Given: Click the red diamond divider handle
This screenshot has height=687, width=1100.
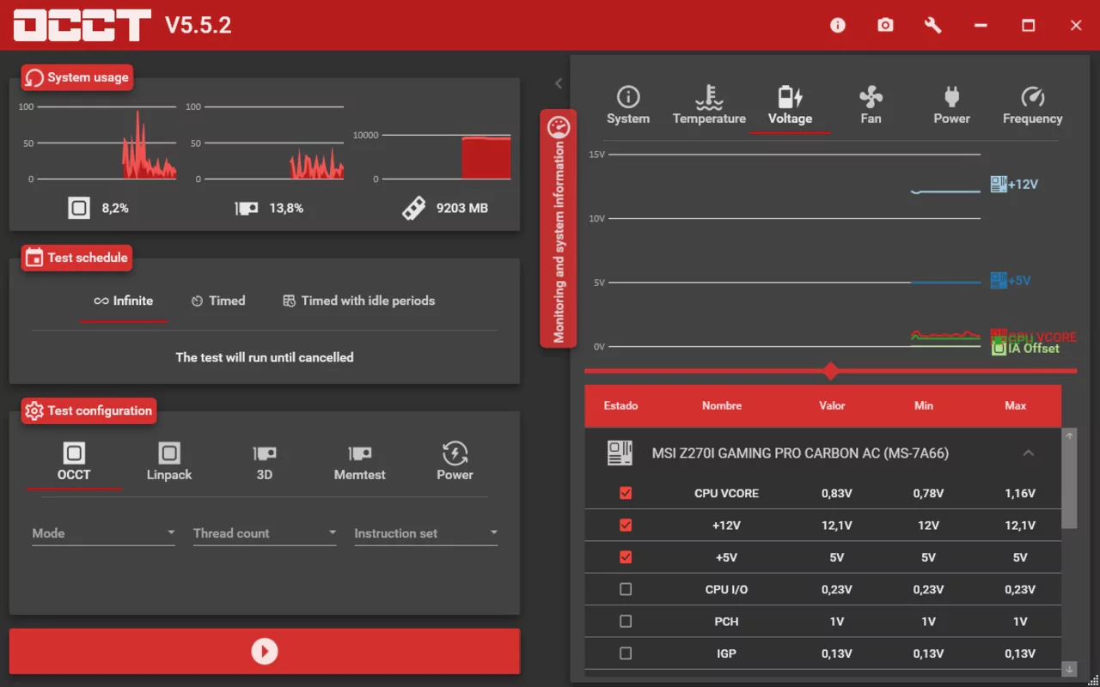Looking at the screenshot, I should pos(830,371).
